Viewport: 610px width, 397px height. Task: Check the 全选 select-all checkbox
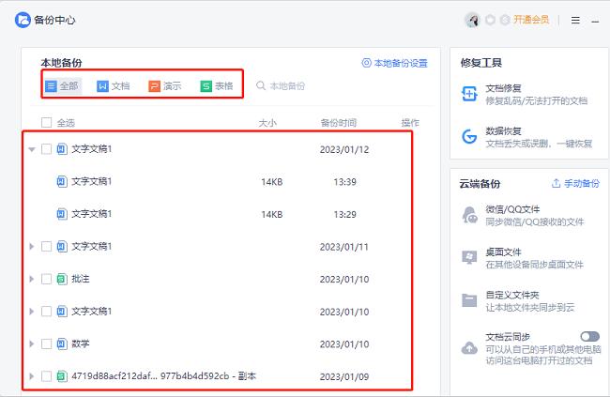coord(47,122)
